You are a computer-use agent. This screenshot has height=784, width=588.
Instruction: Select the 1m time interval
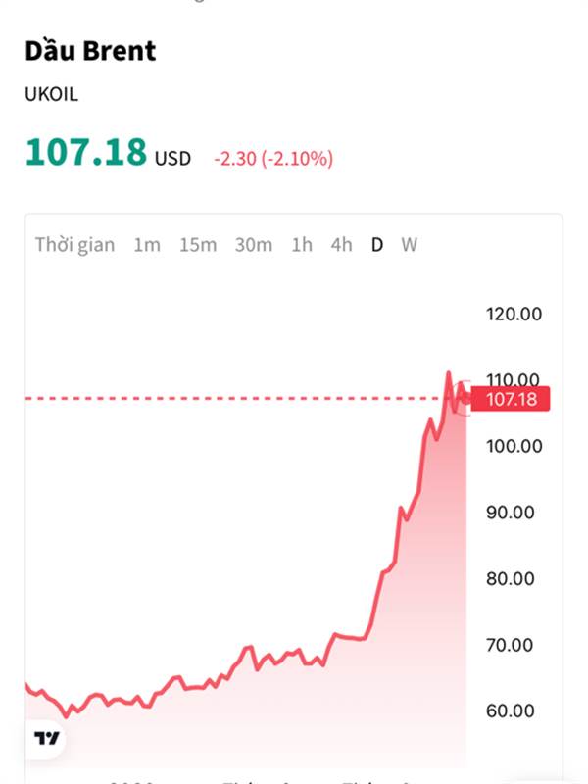pos(147,245)
